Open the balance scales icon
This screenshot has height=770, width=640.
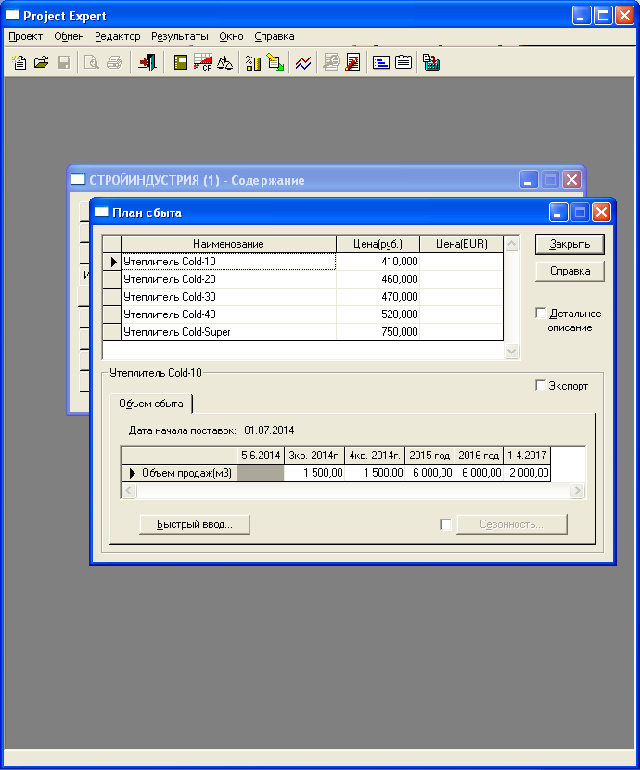click(x=224, y=62)
